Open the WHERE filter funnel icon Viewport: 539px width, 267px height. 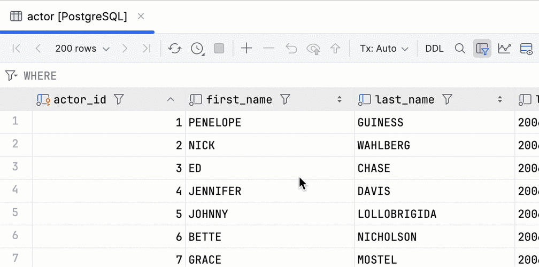click(11, 75)
